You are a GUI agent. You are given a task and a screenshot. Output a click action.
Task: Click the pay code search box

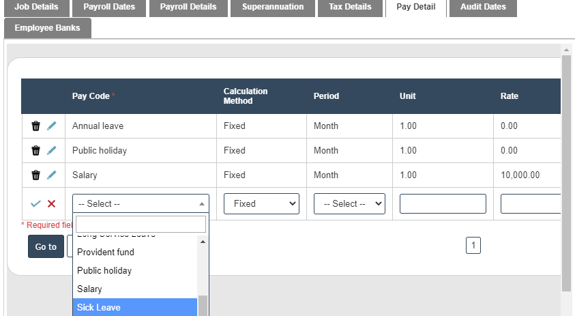(141, 225)
